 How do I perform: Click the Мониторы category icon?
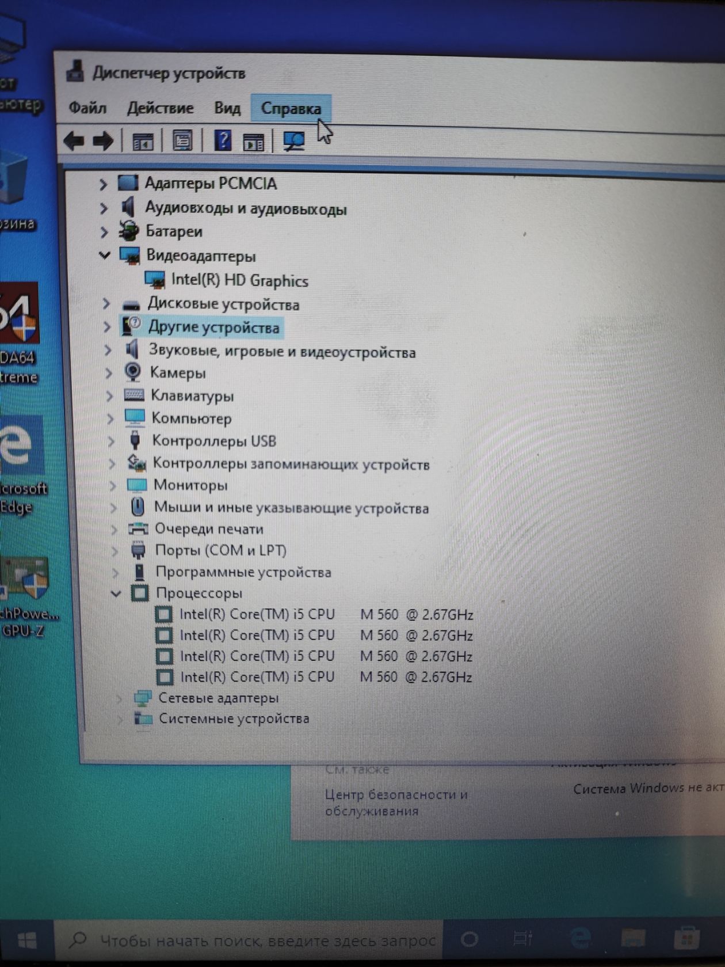[137, 485]
